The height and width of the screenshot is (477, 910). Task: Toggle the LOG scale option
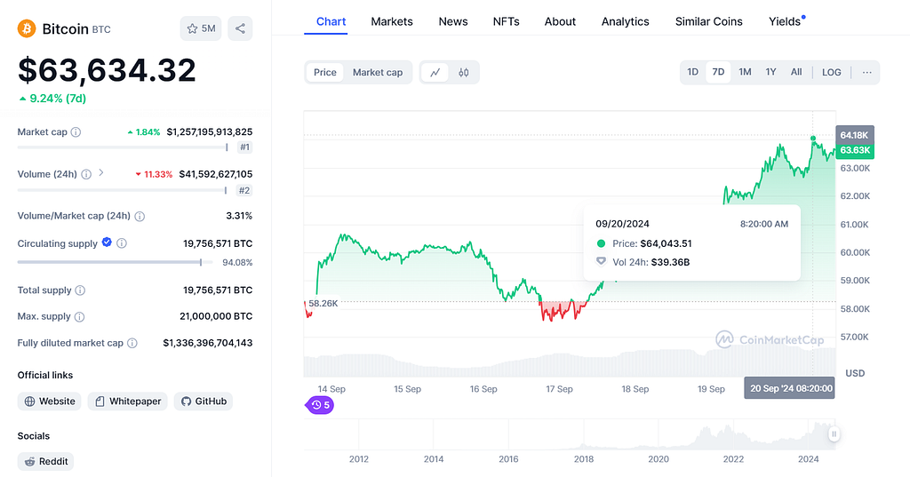click(831, 73)
